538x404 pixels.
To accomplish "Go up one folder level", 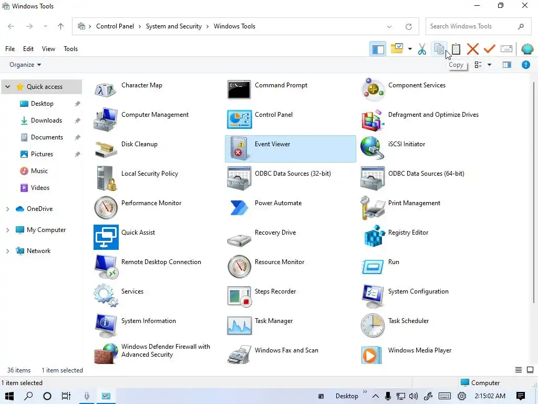I will pyautogui.click(x=61, y=26).
